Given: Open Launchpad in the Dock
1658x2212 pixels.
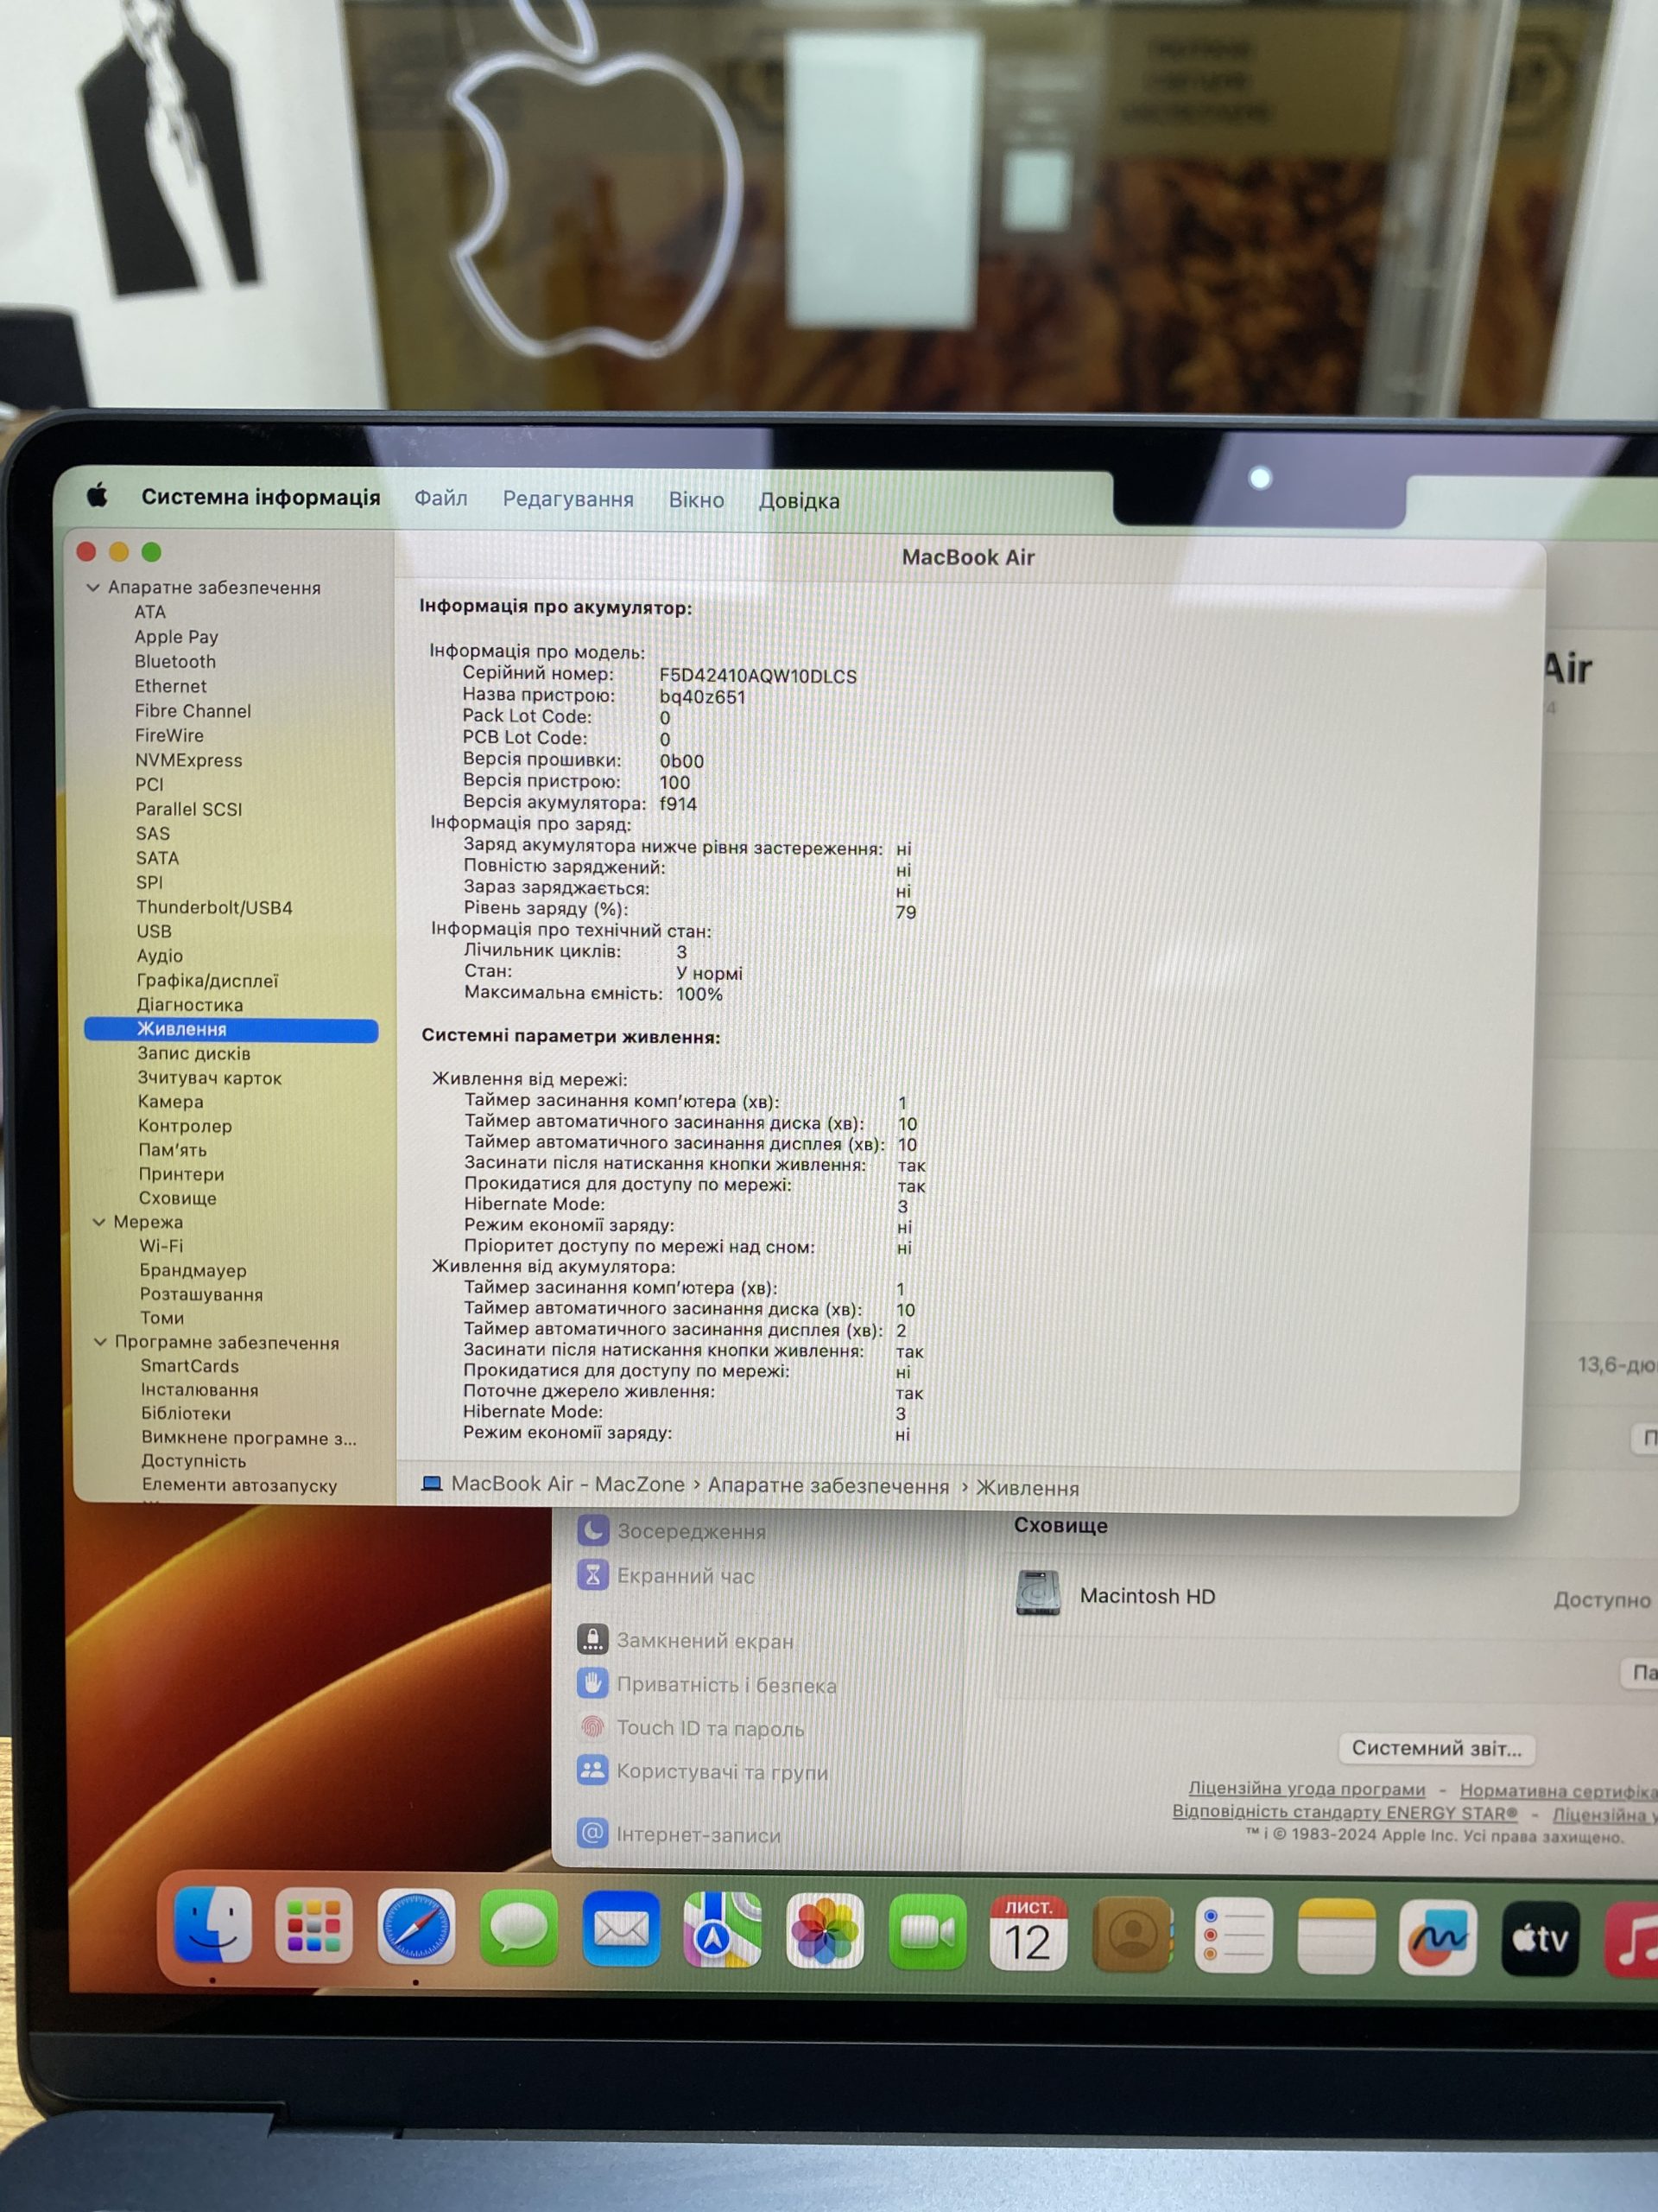Looking at the screenshot, I should click(x=313, y=1926).
